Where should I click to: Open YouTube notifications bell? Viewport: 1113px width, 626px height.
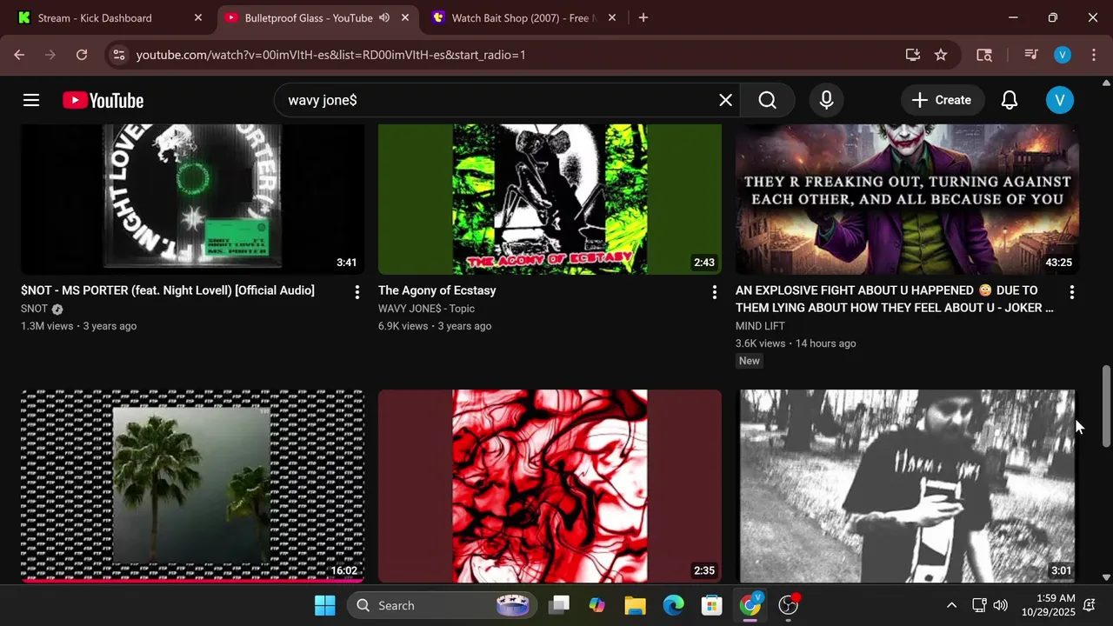coord(1010,100)
